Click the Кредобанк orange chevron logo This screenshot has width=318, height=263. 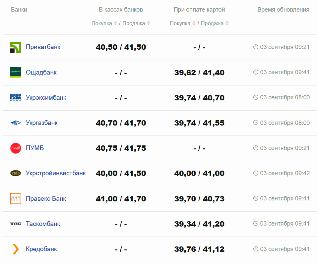pos(16,249)
